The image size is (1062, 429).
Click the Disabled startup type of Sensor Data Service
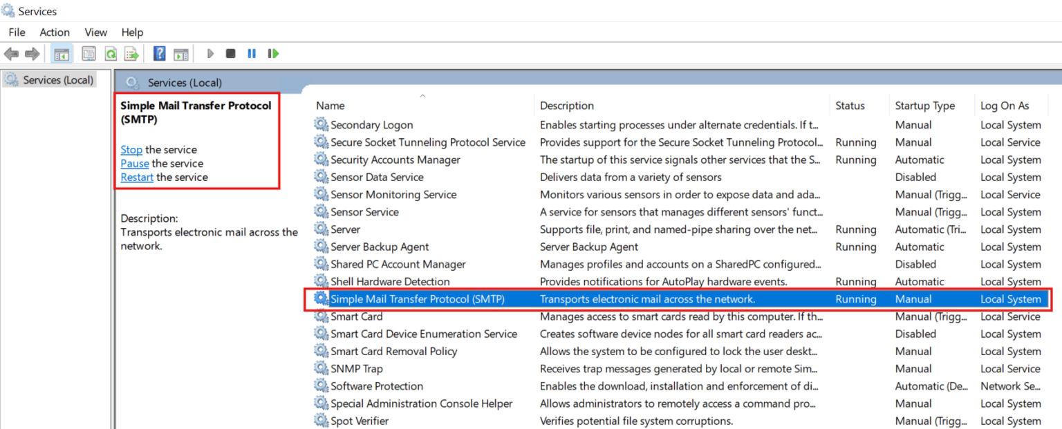[915, 177]
